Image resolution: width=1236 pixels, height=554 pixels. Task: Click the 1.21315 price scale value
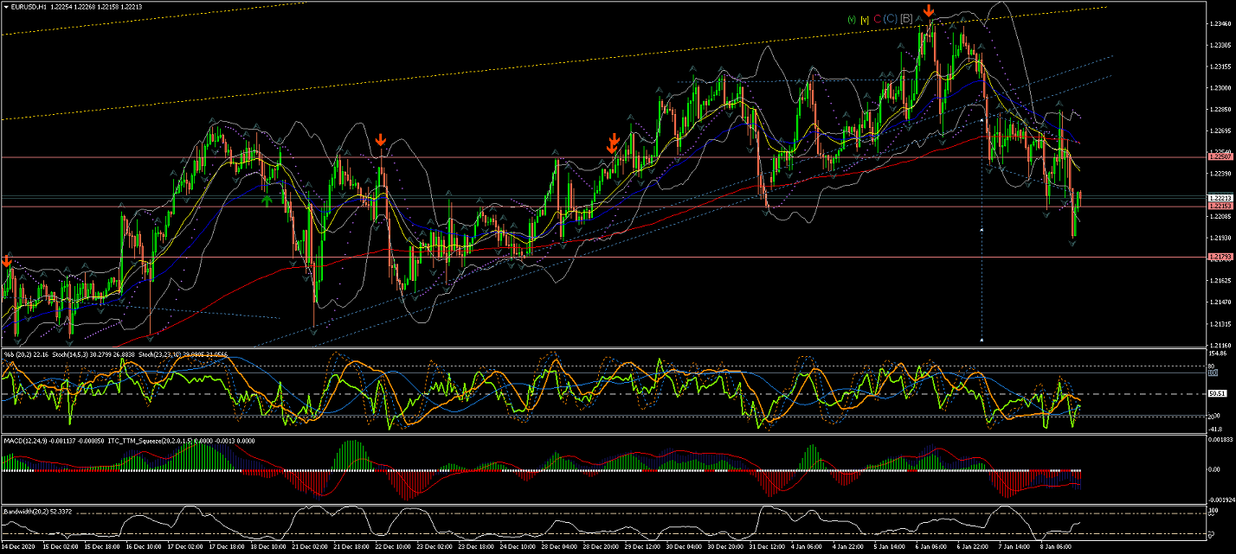[1220, 323]
